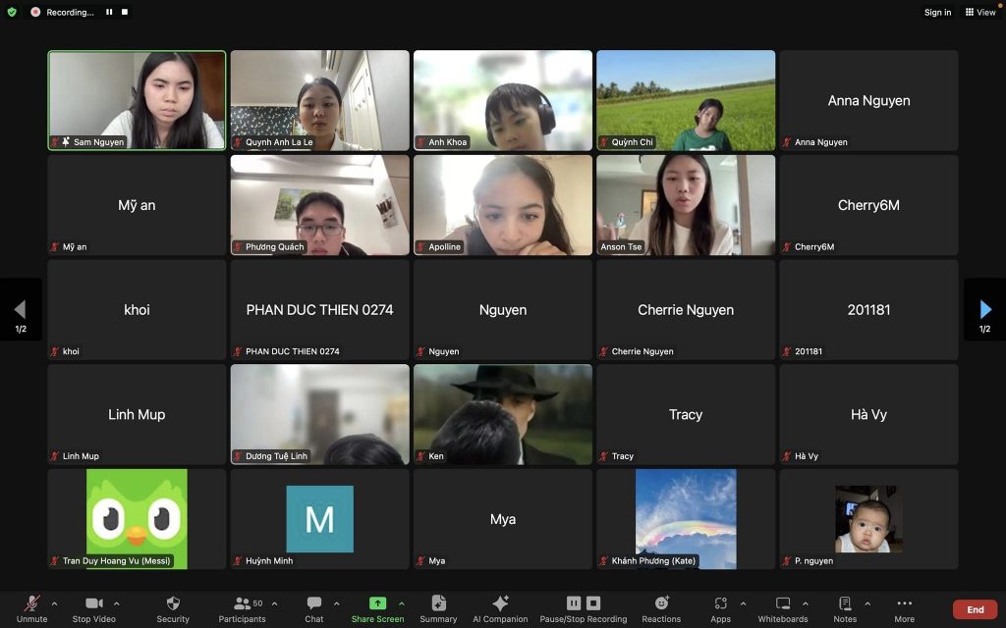
Task: Go to next page of participants
Action: (x=985, y=310)
